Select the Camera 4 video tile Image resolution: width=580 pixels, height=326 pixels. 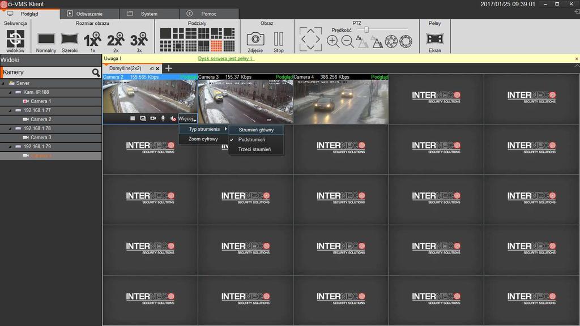click(x=341, y=99)
